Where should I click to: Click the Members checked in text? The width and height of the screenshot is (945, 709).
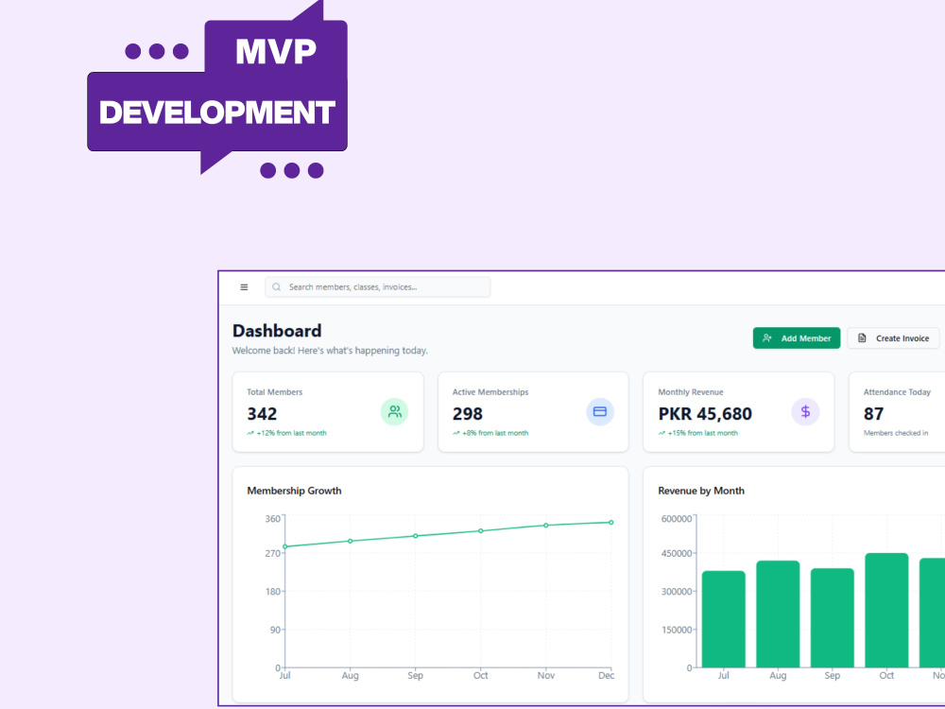coord(896,433)
